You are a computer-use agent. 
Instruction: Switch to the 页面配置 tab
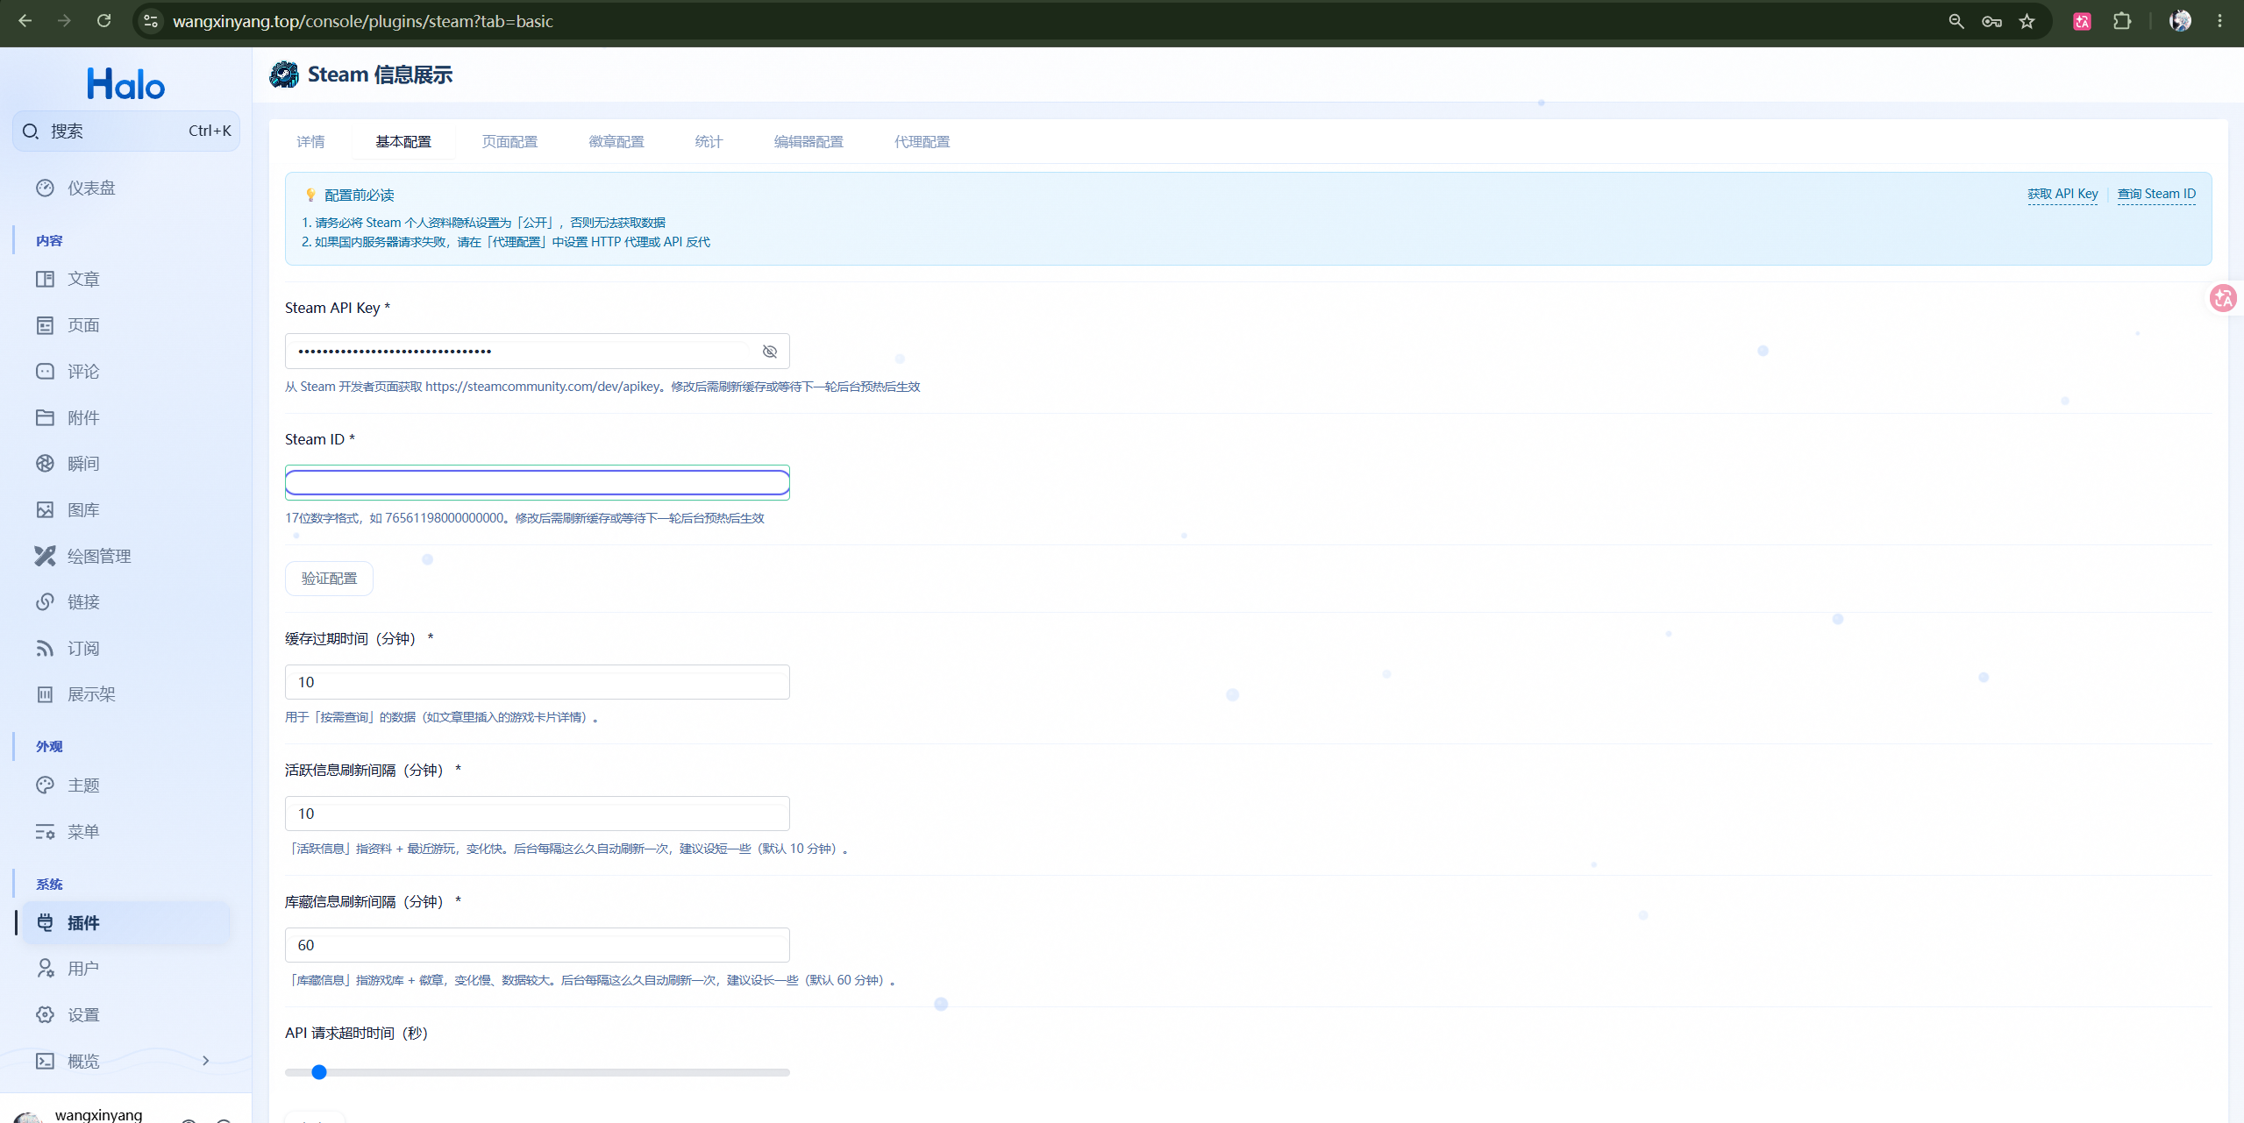(x=509, y=142)
